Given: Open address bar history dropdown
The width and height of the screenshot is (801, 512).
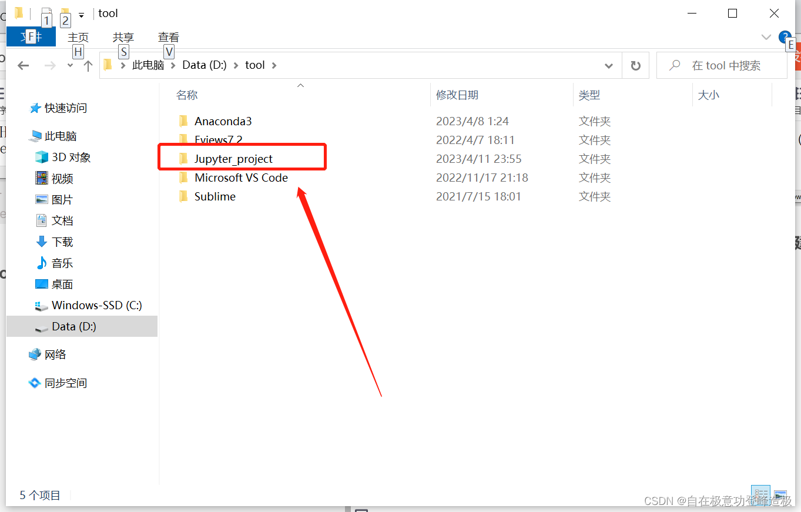Looking at the screenshot, I should tap(609, 65).
